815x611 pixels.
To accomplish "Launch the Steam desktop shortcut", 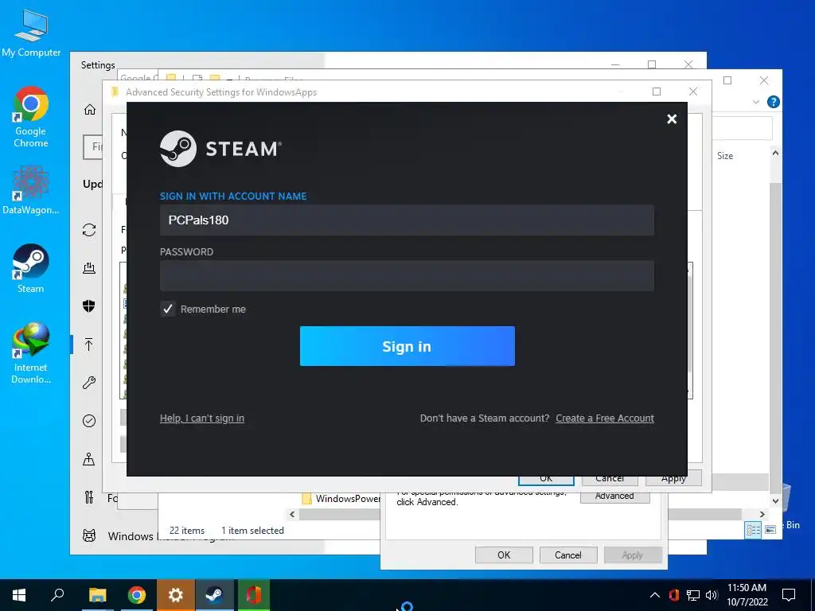I will click(x=31, y=269).
